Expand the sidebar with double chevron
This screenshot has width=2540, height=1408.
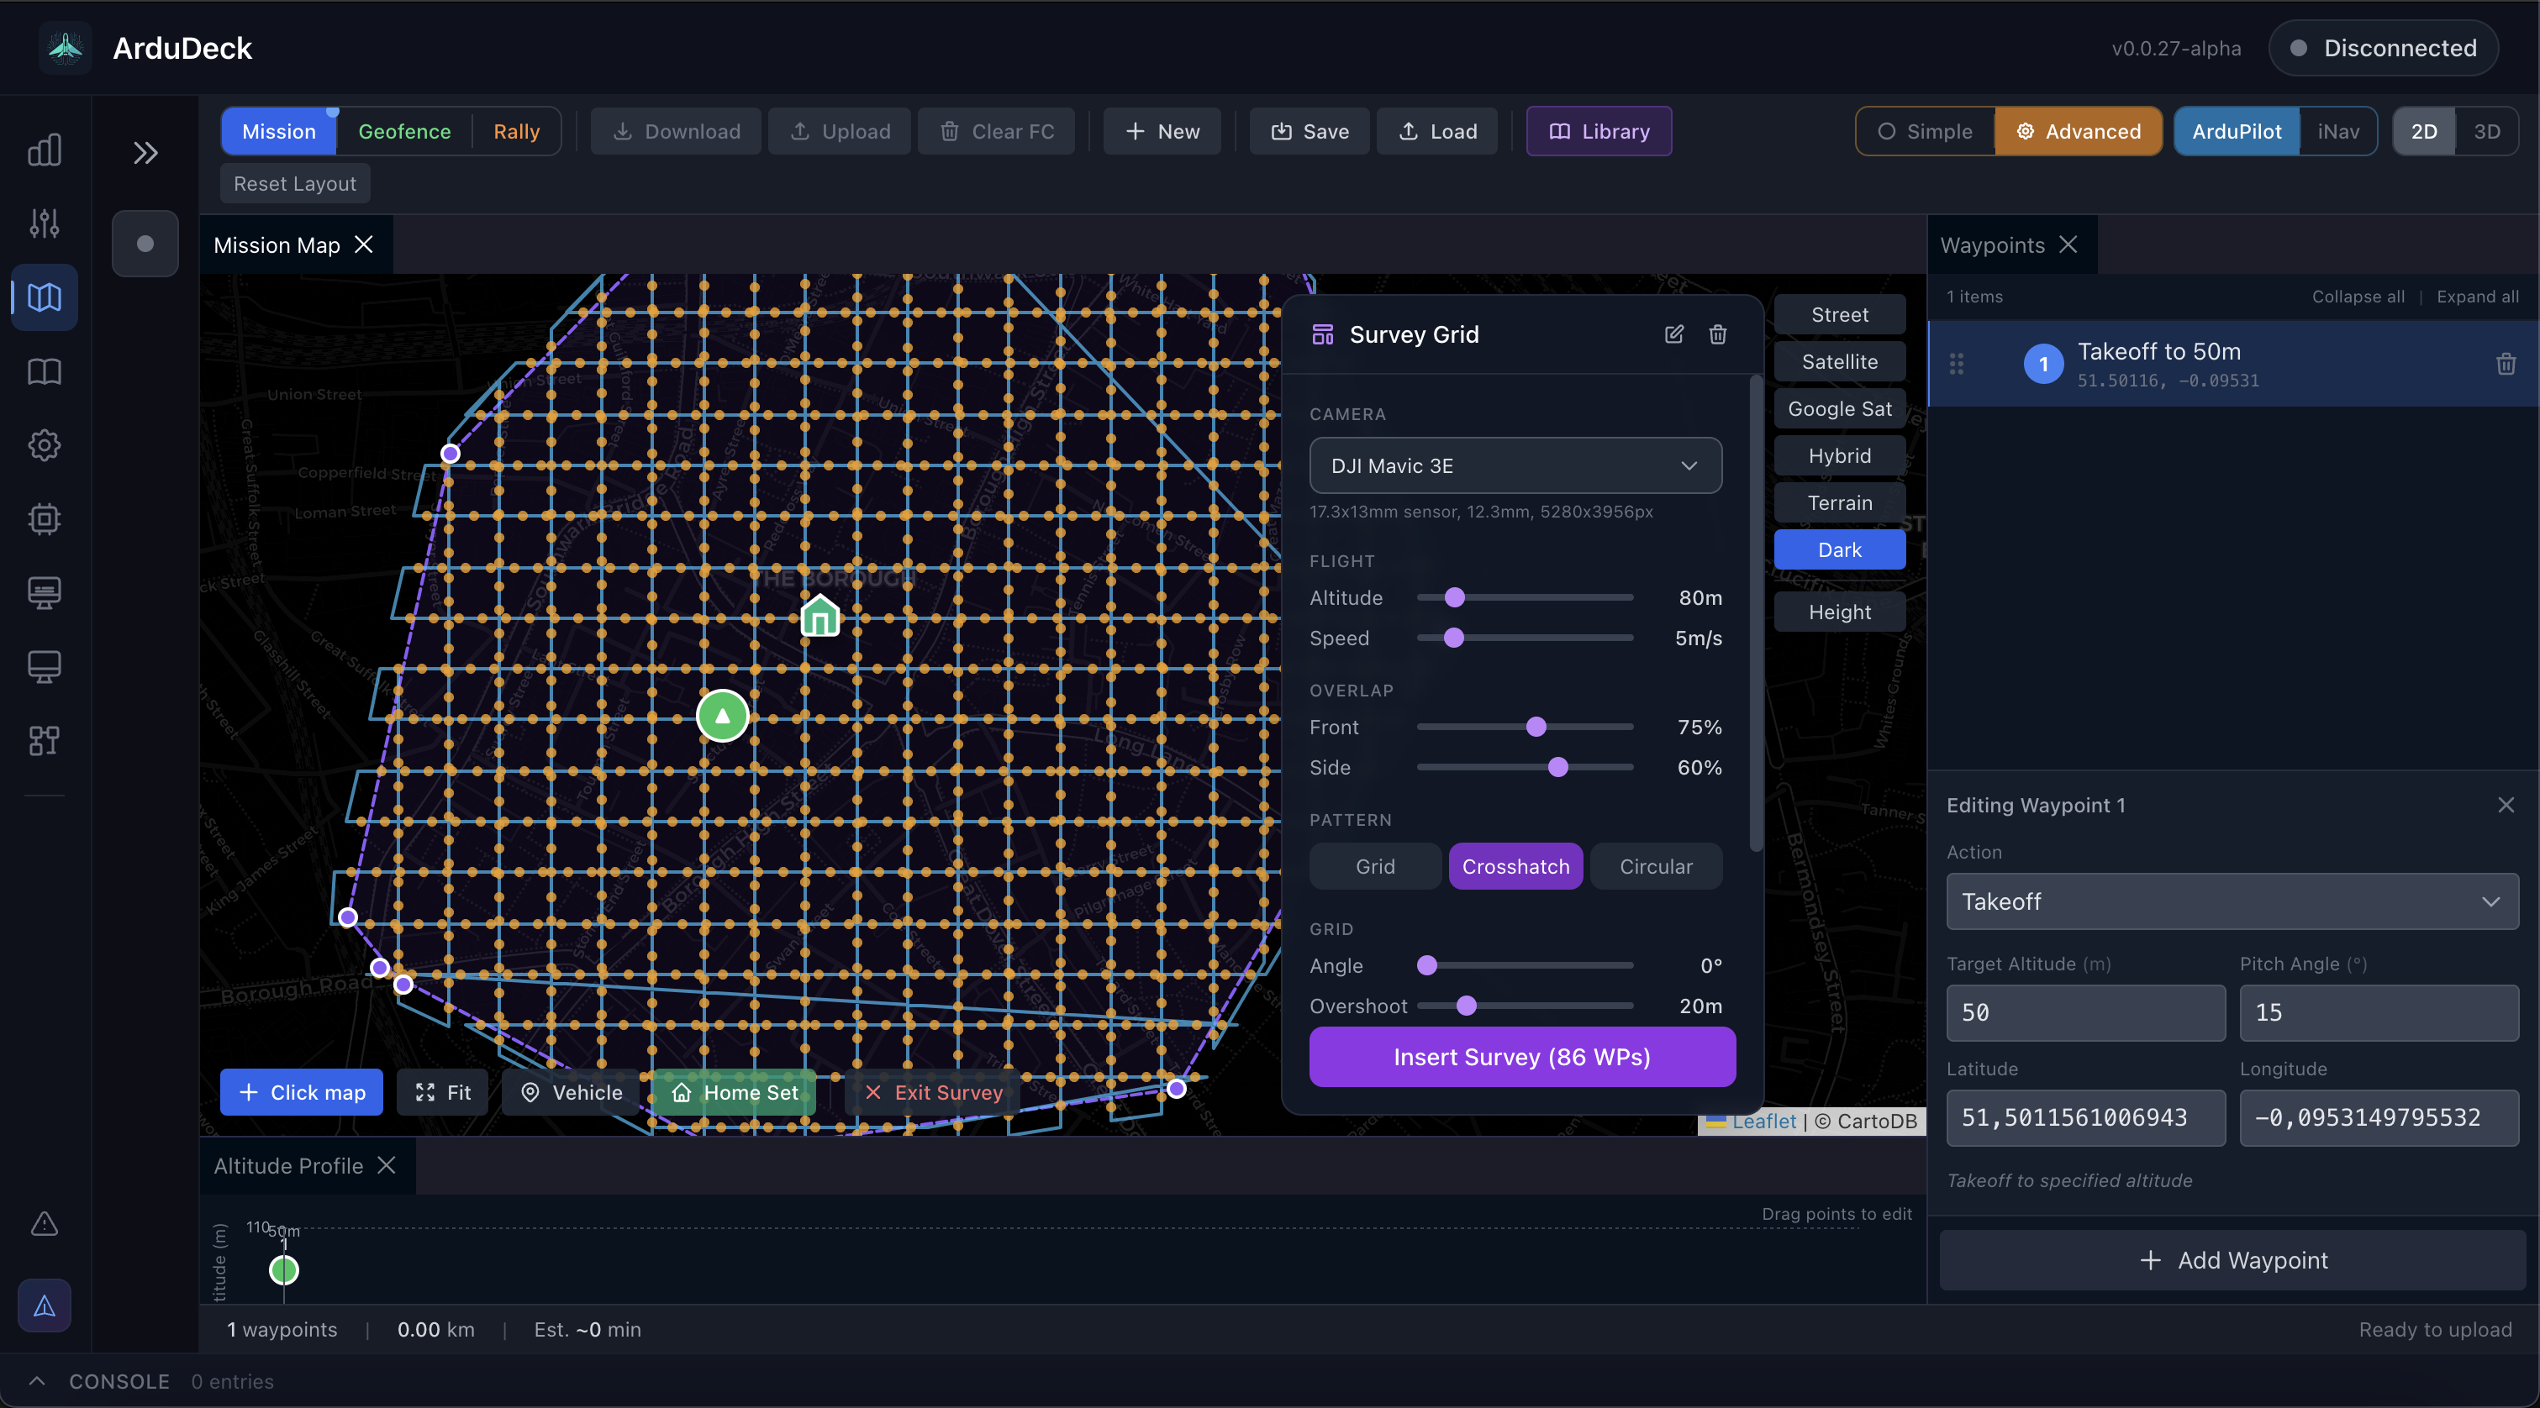(x=145, y=153)
